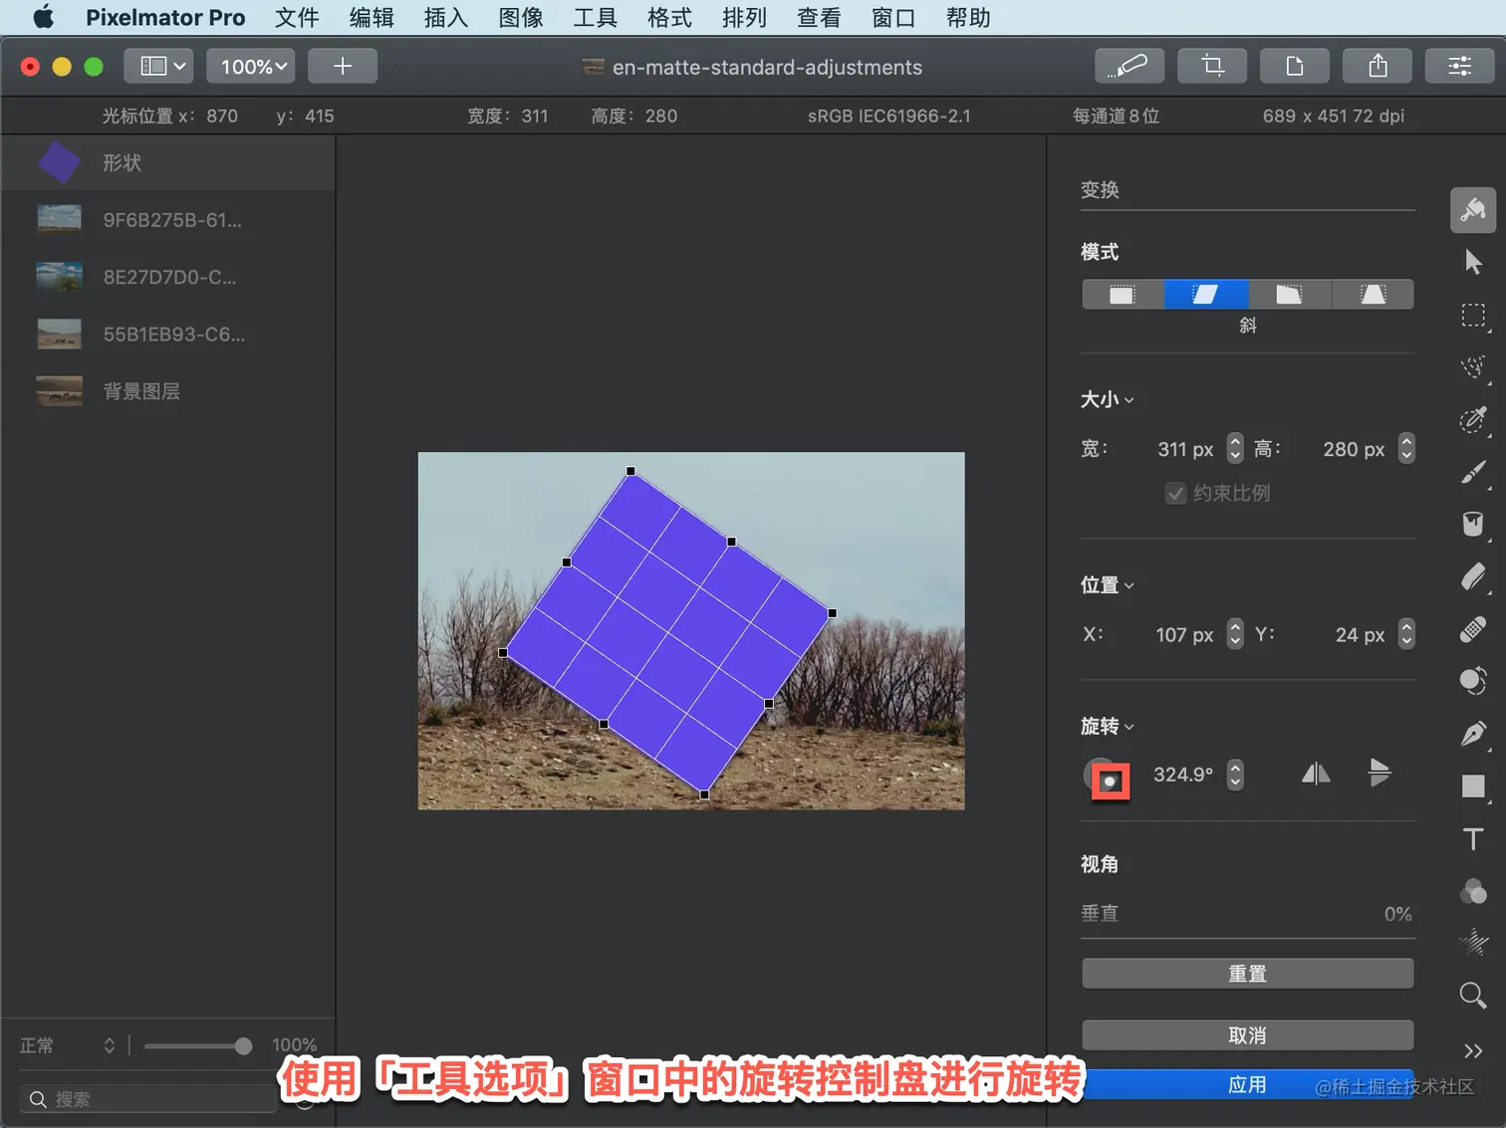Click the 应用 apply button
Viewport: 1506px width, 1128px height.
1247,1084
